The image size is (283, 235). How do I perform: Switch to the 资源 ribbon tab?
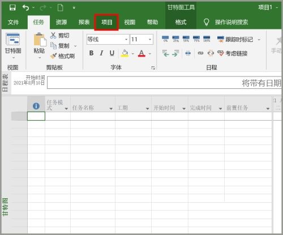(61, 22)
